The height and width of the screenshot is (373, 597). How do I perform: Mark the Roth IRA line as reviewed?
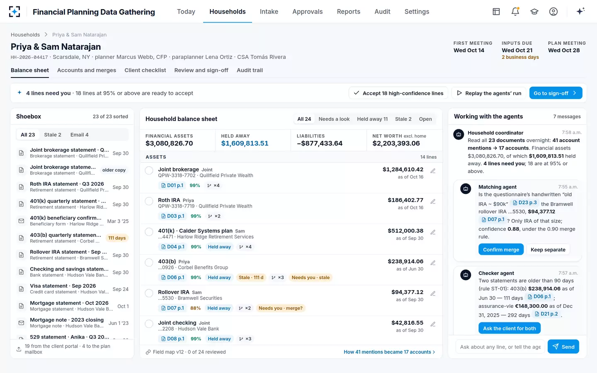149,201
